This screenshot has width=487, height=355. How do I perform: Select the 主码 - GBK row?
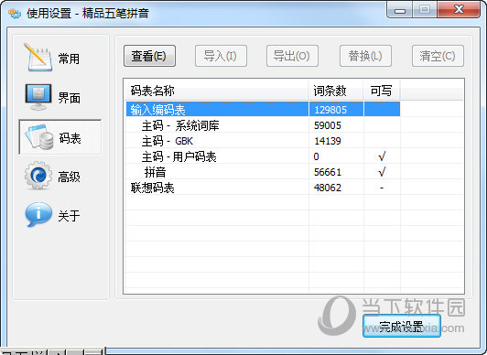[263, 141]
